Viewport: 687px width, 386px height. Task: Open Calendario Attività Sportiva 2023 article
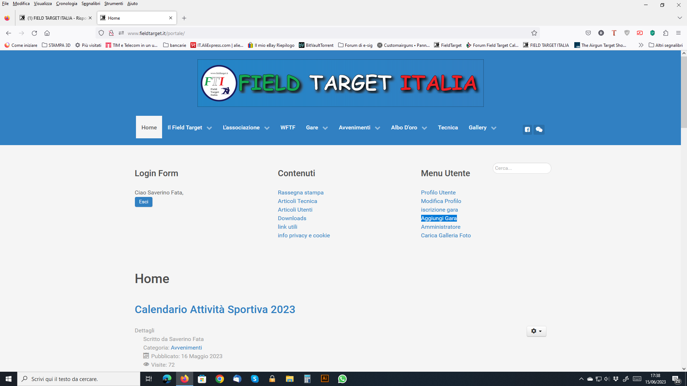pyautogui.click(x=215, y=309)
